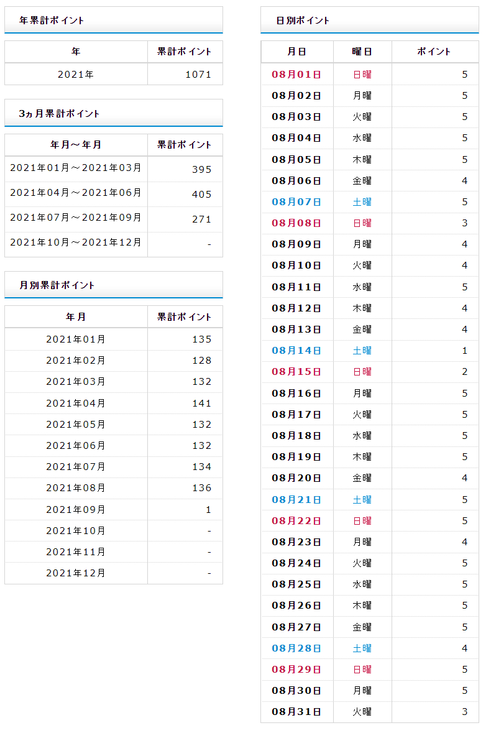491x733 pixels.
Task: Click the monthly value 128
Action: [202, 361]
